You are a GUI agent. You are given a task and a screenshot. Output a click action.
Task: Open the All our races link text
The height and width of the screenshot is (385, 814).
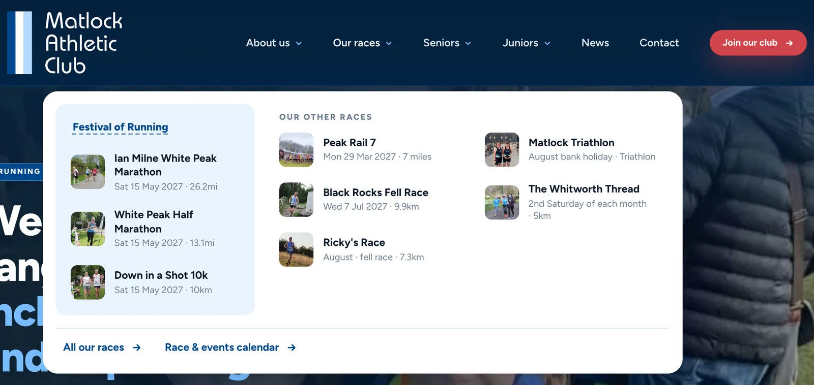pyautogui.click(x=94, y=347)
